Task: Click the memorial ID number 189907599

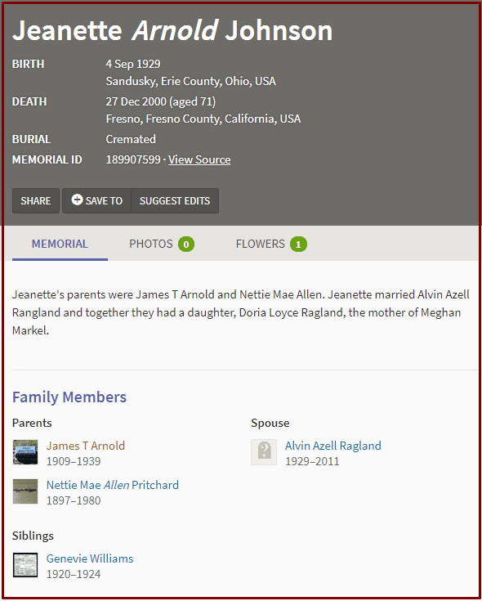Action: pos(133,159)
